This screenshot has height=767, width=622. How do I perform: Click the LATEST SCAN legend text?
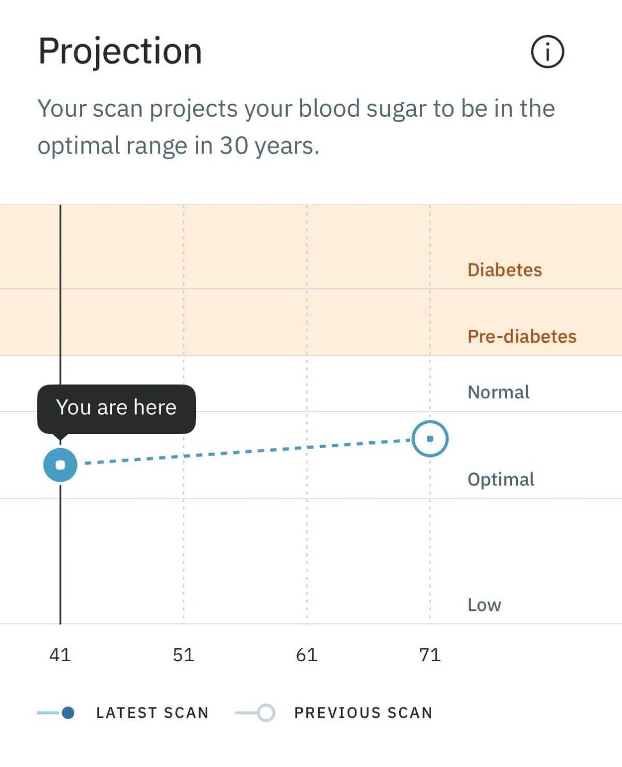click(x=152, y=713)
